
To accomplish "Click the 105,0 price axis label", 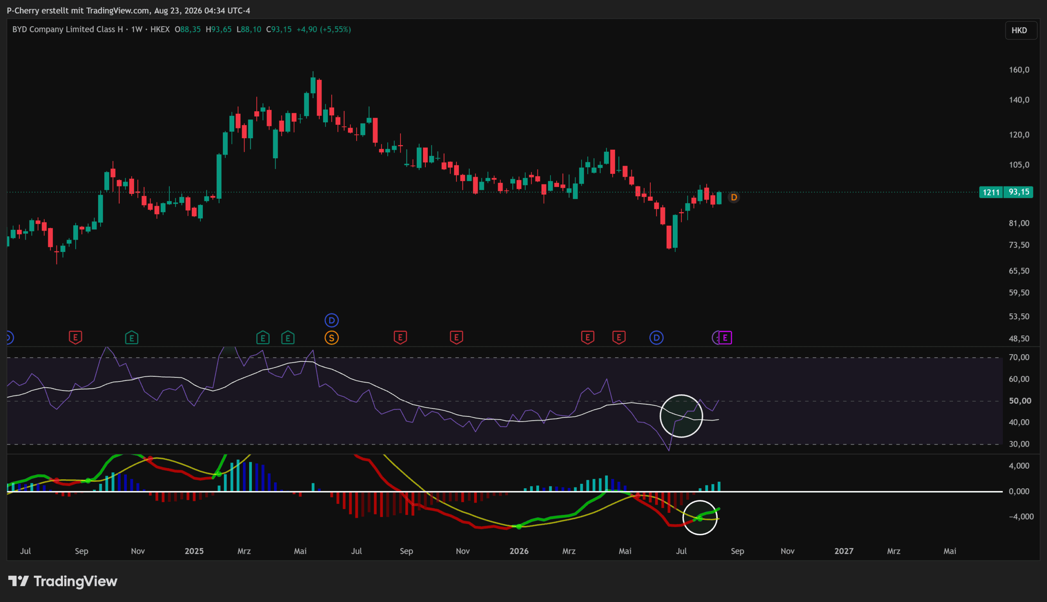I will [1019, 164].
